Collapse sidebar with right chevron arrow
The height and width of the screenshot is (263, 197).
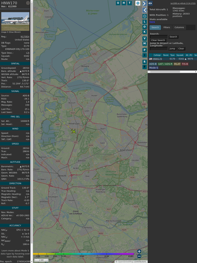pyautogui.click(x=144, y=3)
